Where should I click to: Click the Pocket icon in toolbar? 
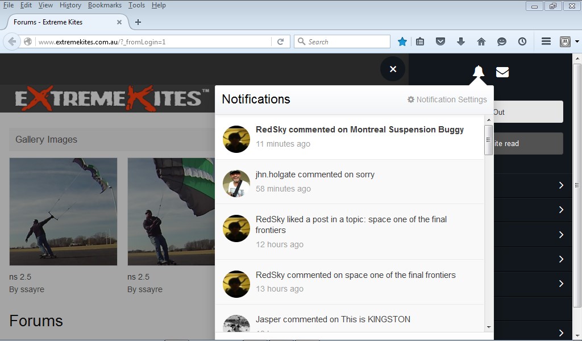440,41
